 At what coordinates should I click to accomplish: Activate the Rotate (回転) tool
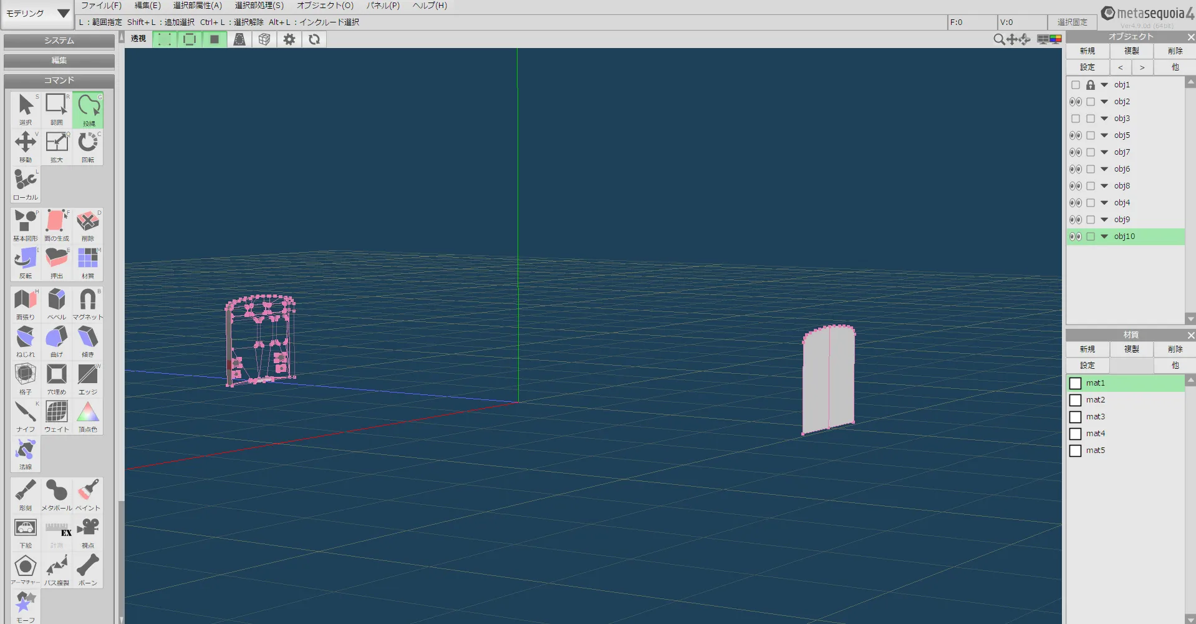point(88,147)
